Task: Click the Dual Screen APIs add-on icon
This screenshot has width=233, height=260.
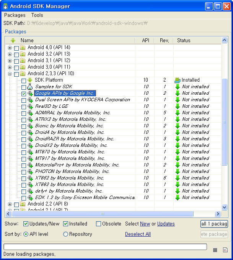Action: click(30, 100)
